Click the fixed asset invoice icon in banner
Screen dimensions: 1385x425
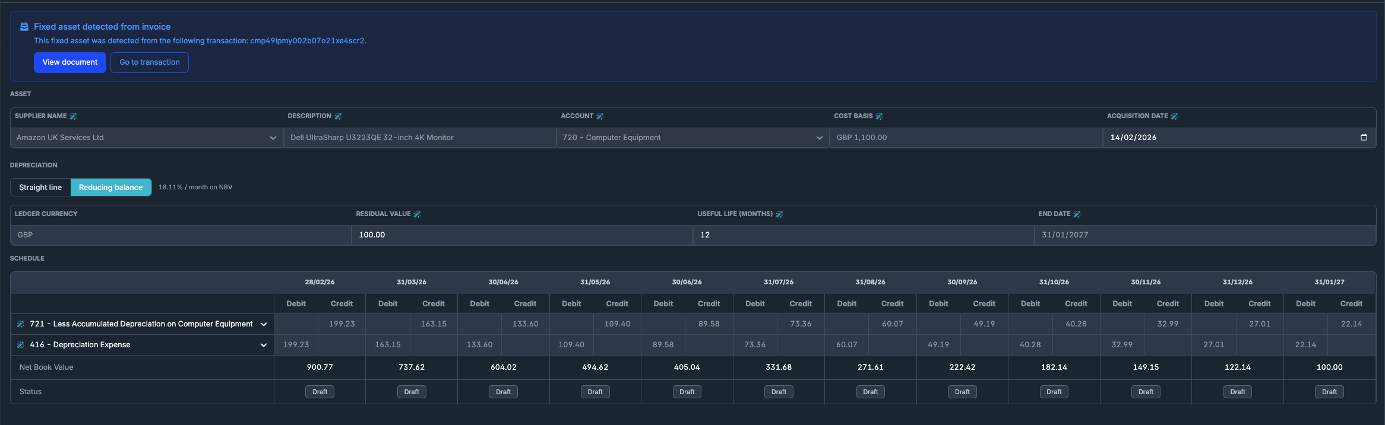24,27
